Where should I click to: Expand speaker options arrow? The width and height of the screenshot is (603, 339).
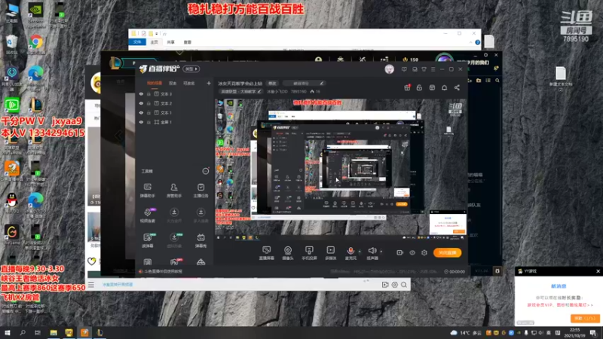click(381, 252)
